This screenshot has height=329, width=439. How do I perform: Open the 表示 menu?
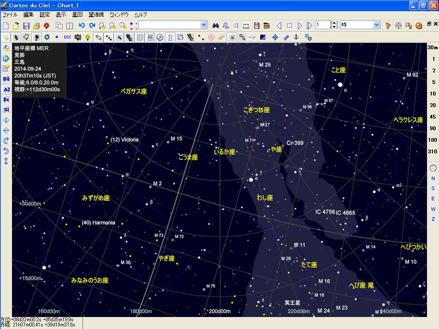pyautogui.click(x=61, y=15)
